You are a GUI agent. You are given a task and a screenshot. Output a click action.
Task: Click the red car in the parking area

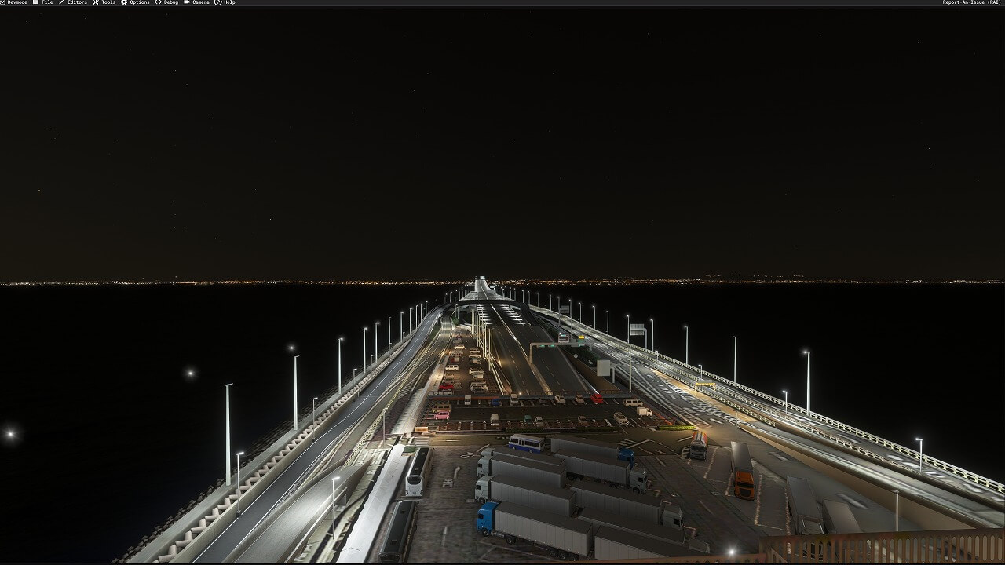point(597,399)
